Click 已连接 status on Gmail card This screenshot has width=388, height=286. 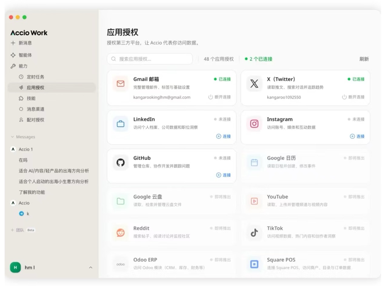coord(222,79)
